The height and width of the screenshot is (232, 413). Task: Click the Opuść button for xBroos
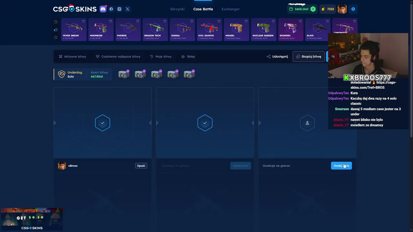click(141, 166)
